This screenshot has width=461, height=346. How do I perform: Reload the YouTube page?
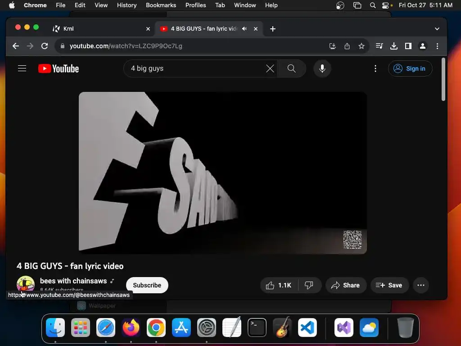pyautogui.click(x=45, y=46)
